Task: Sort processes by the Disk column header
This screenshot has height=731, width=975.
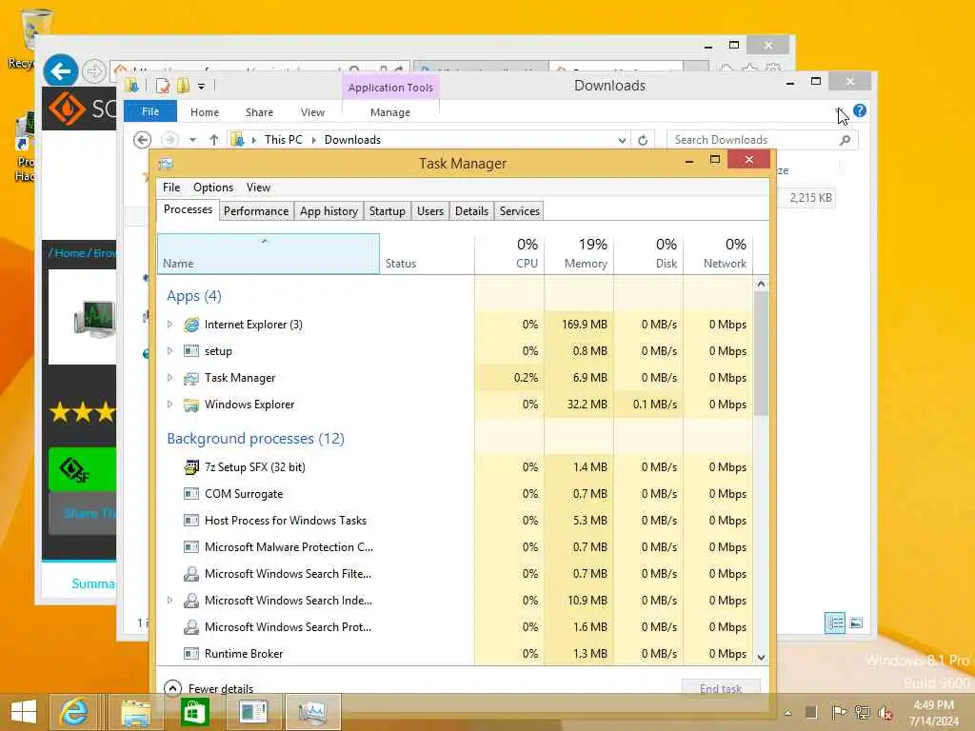Action: click(648, 253)
